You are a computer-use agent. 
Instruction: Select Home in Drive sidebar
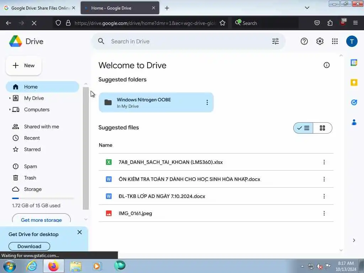tap(43, 87)
